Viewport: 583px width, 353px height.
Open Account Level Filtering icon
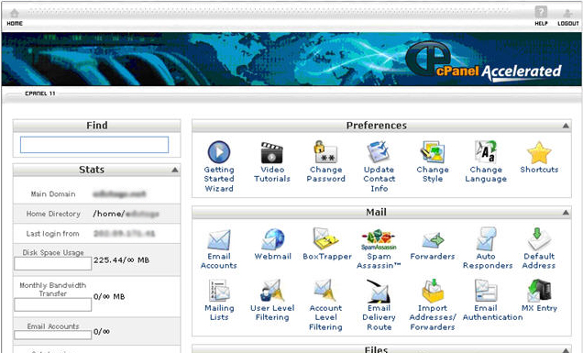pos(325,291)
